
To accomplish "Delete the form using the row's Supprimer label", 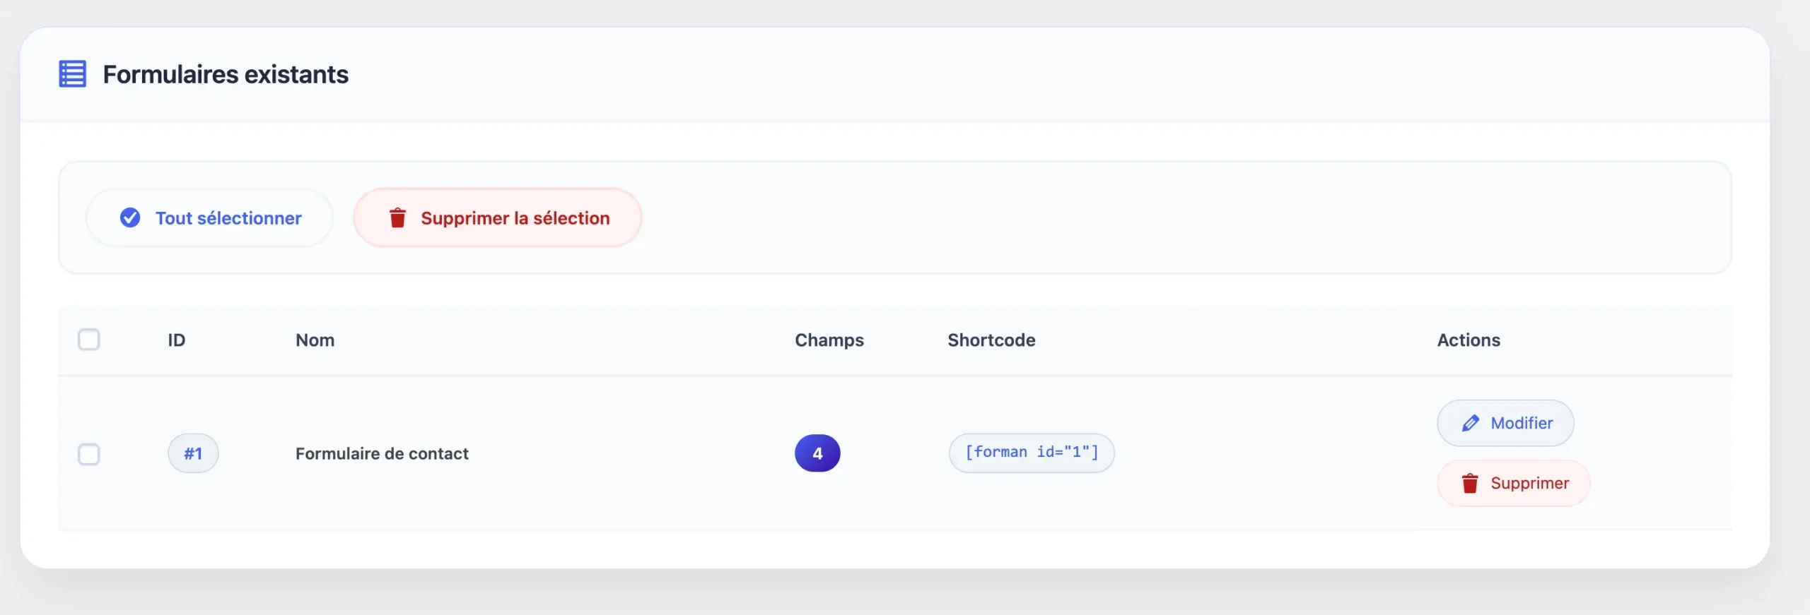I will pos(1529,483).
